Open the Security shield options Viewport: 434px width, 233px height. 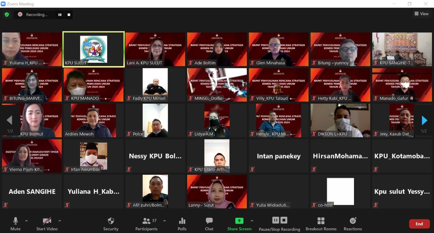click(x=111, y=224)
